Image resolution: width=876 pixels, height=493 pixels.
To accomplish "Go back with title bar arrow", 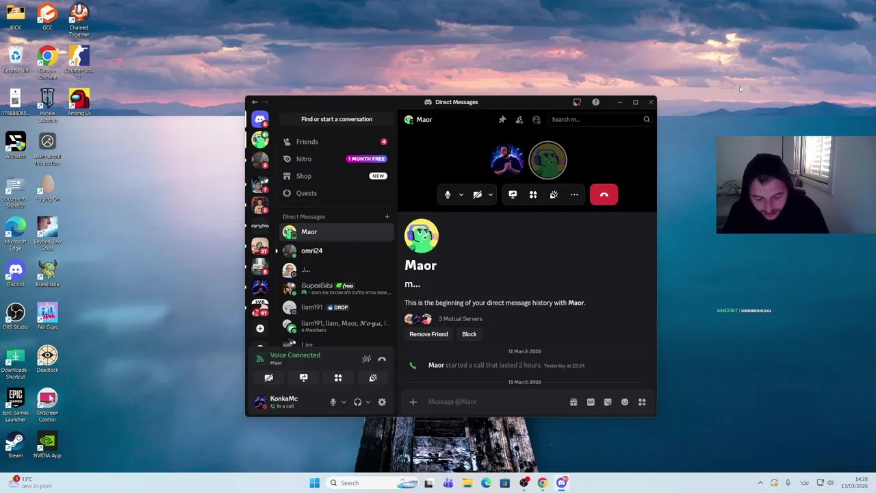I will click(255, 102).
